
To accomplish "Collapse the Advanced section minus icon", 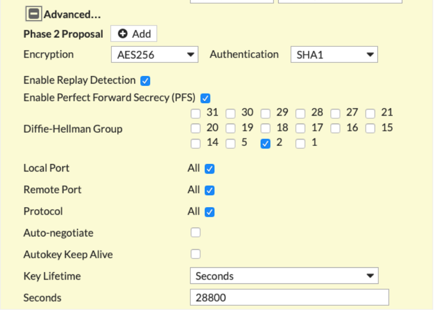I will [x=34, y=14].
